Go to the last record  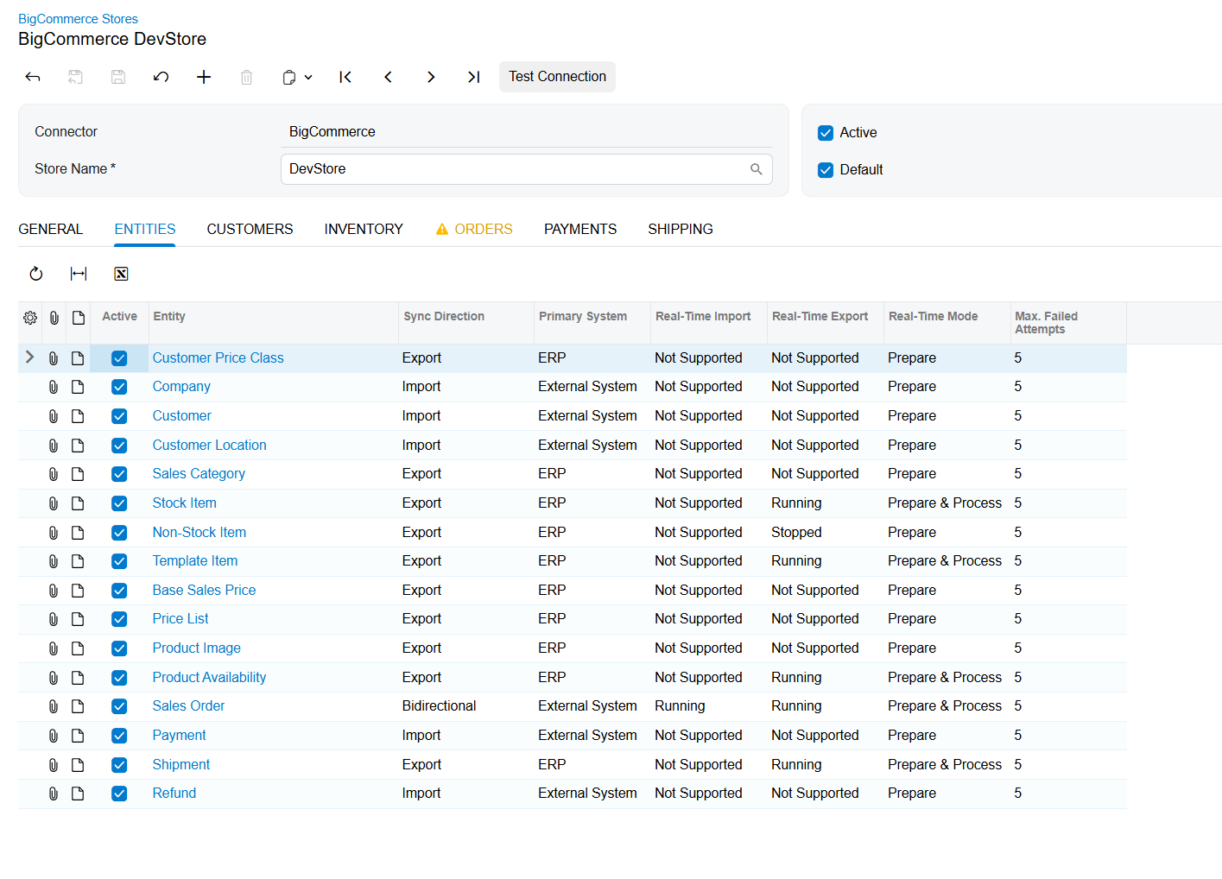tap(473, 77)
